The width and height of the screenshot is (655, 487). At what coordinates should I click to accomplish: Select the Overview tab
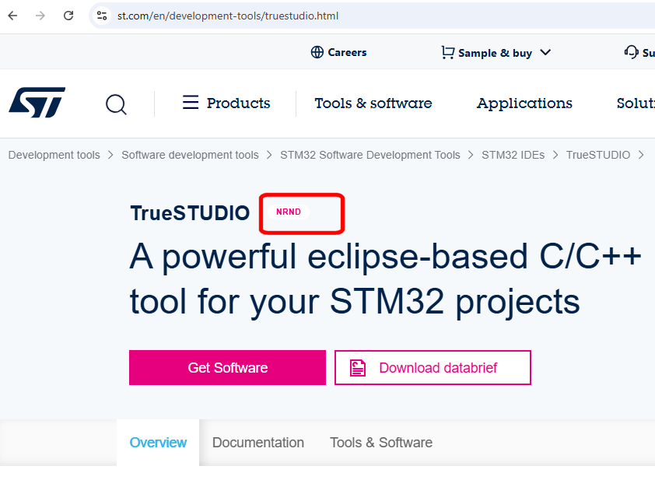pos(158,442)
